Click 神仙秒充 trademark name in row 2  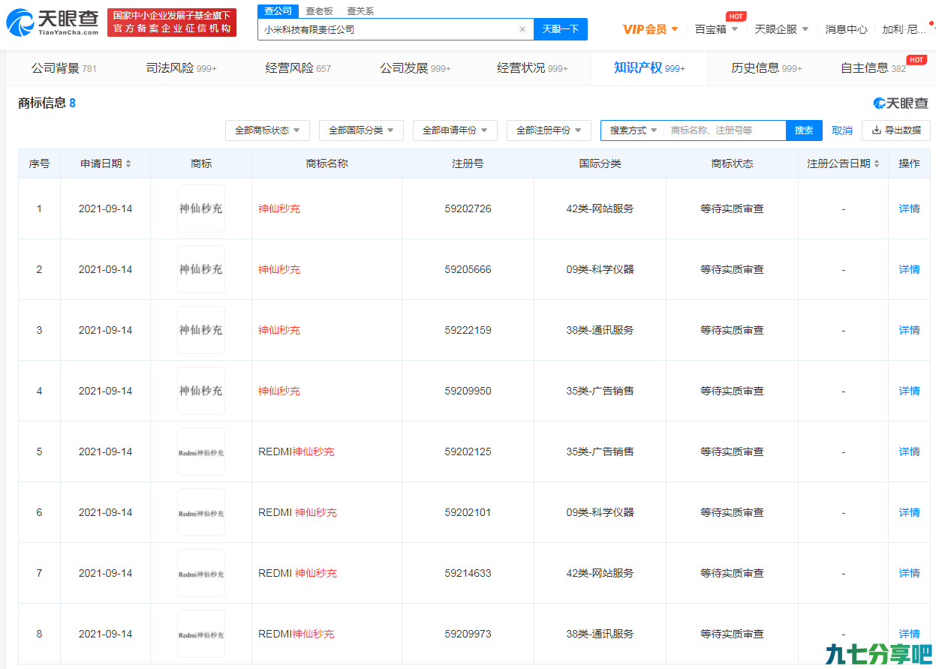pyautogui.click(x=279, y=269)
